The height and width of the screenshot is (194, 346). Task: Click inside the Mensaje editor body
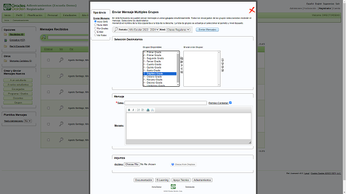coord(189,126)
